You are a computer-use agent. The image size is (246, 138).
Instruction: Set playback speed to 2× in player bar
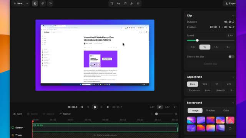[175, 107]
